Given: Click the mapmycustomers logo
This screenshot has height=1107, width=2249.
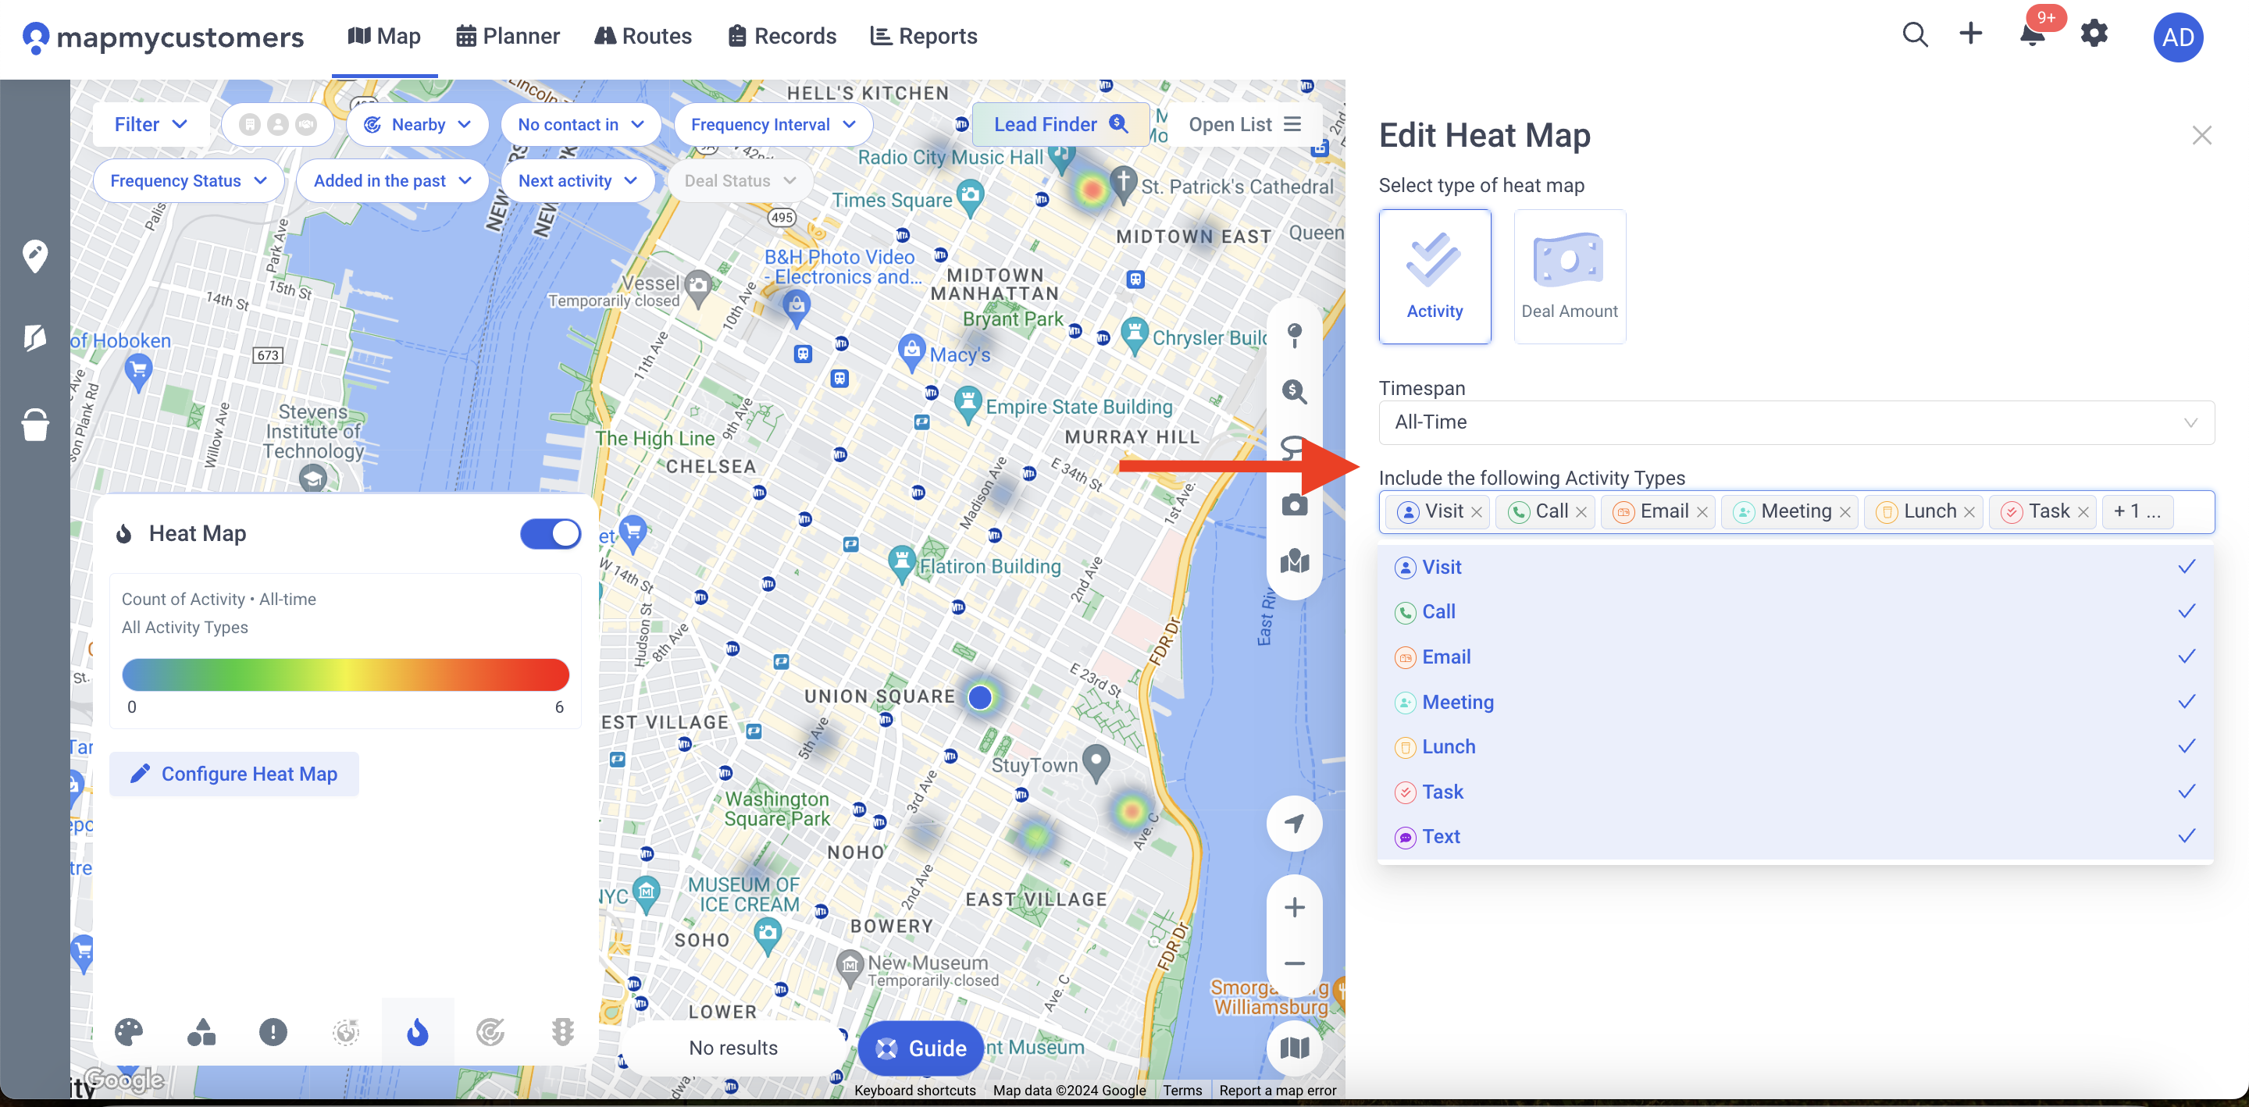Looking at the screenshot, I should pos(163,37).
